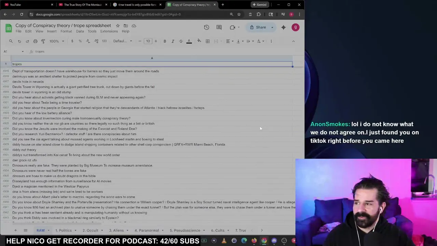Open the comments panel
Image resolution: width=437 pixels, height=246 pixels.
(x=219, y=27)
